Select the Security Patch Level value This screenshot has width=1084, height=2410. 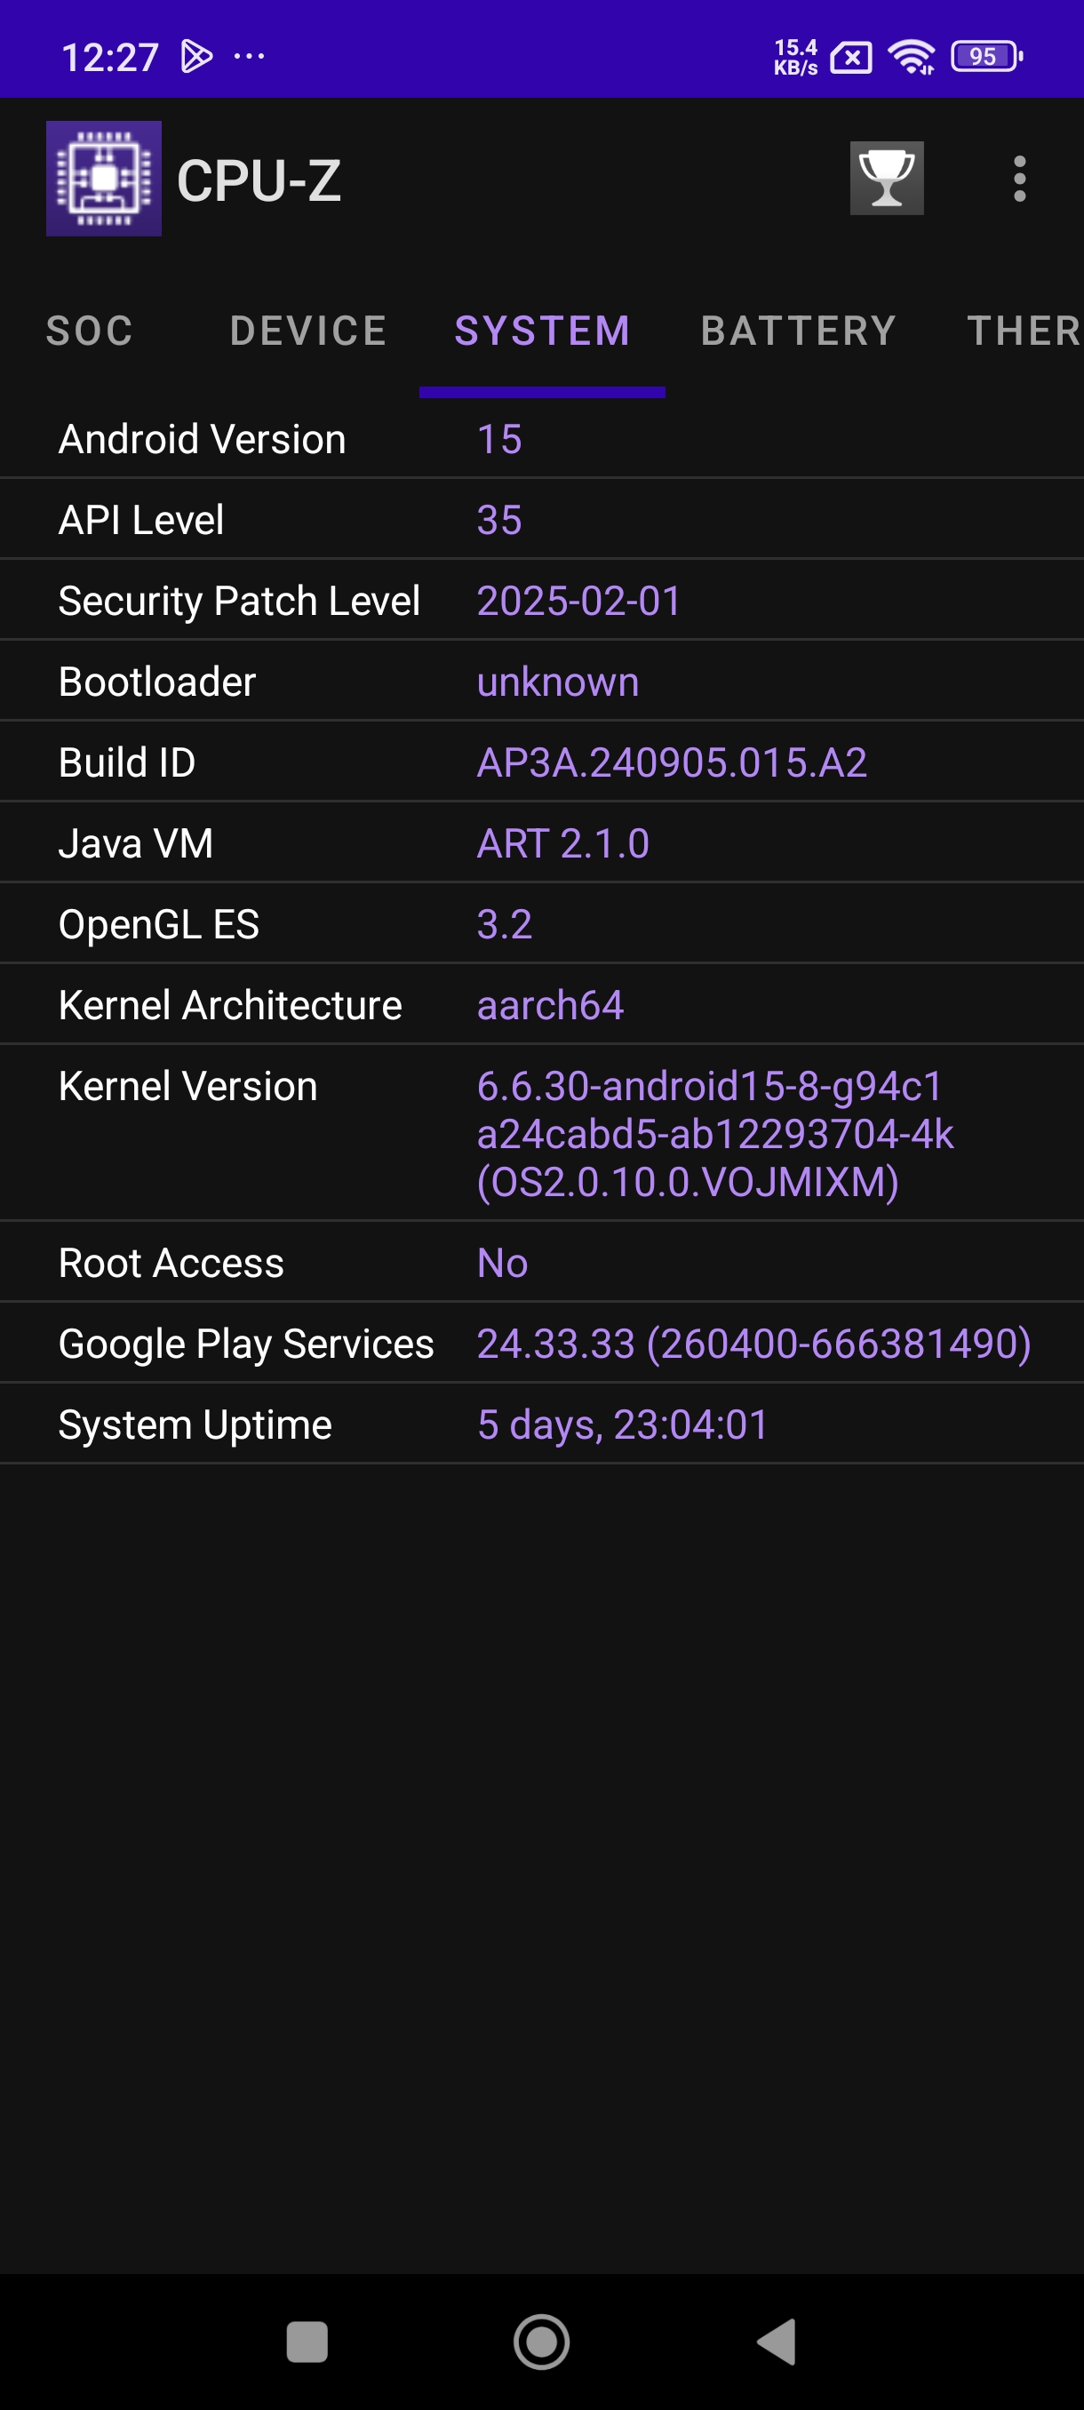point(579,601)
